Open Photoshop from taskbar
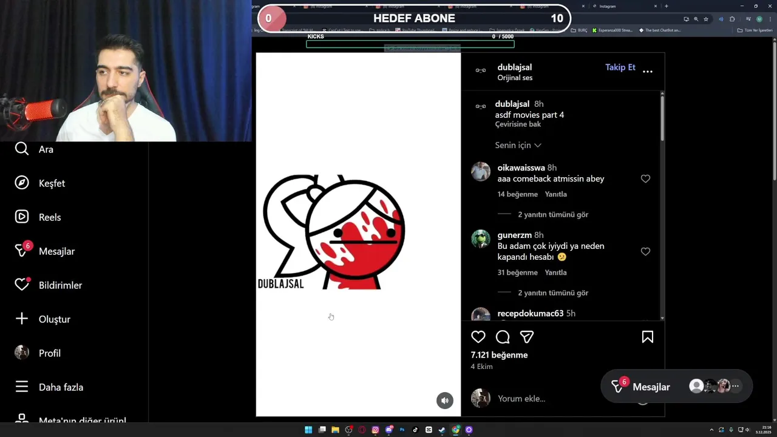Screen dimensions: 777x437 coord(402,430)
